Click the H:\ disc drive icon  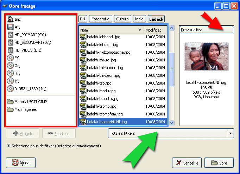[x=11, y=73]
